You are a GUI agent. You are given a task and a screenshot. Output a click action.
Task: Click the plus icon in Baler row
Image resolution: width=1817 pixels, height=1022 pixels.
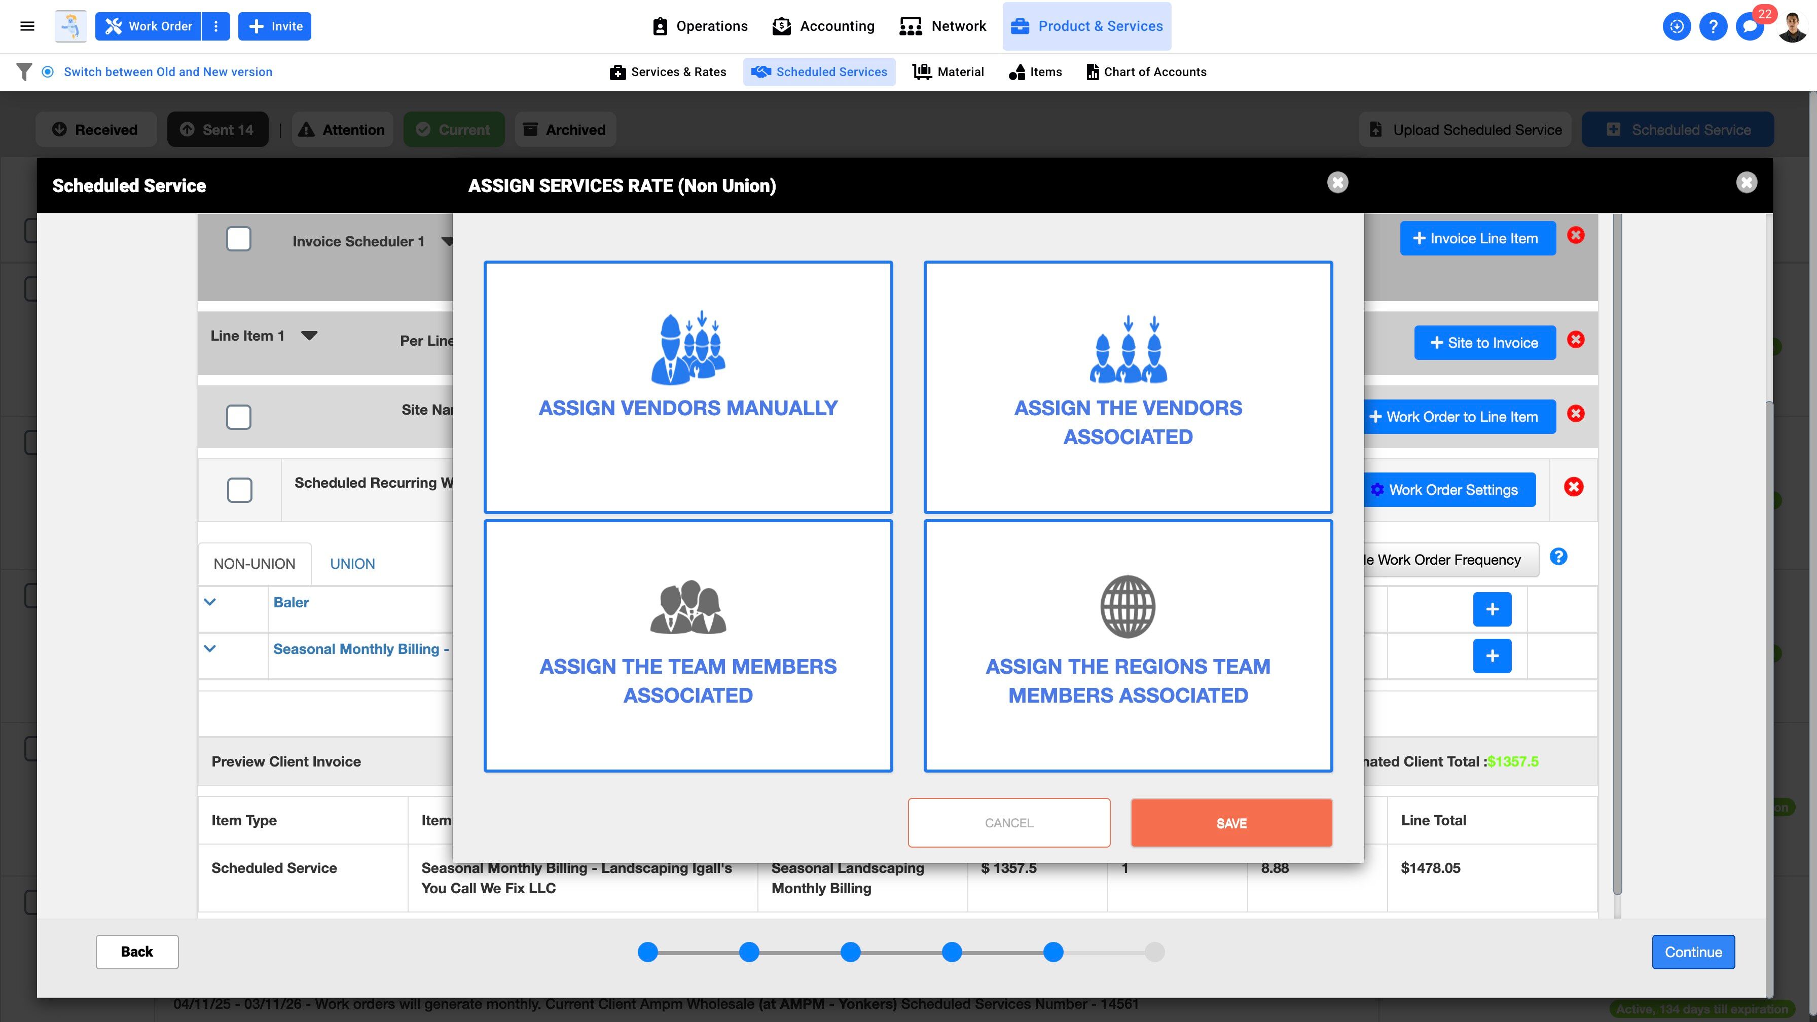[x=1492, y=609]
